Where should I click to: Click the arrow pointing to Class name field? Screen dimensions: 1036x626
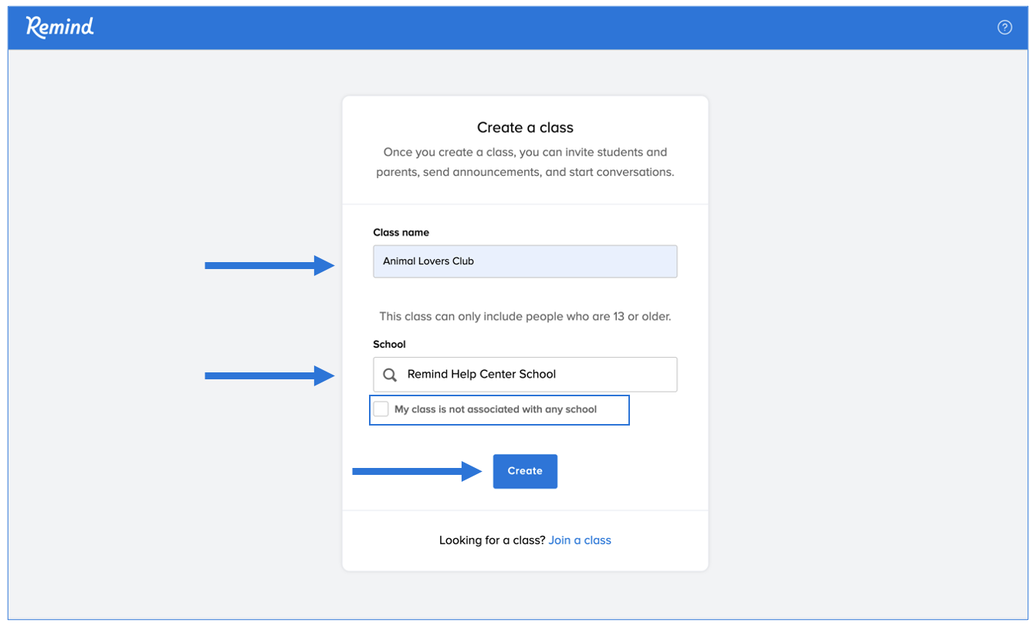pyautogui.click(x=269, y=266)
